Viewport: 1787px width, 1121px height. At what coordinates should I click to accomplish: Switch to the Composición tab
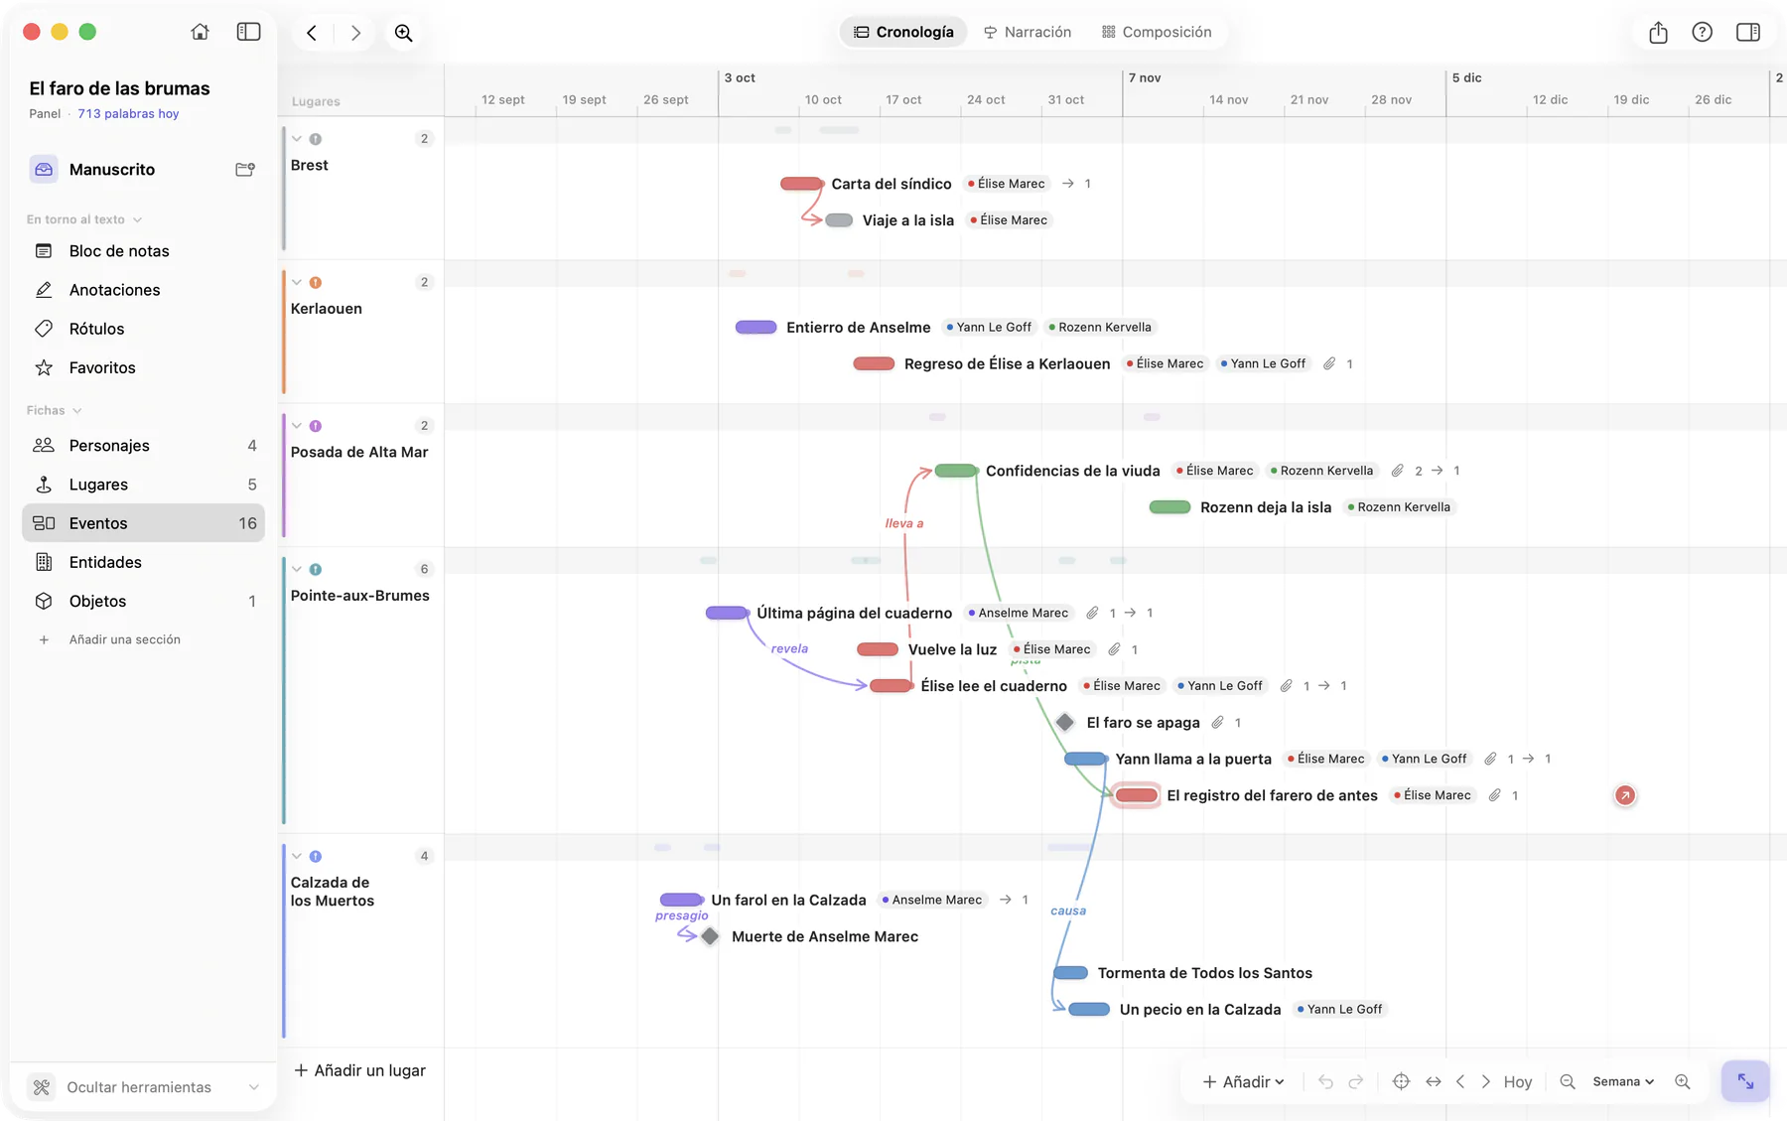click(x=1157, y=32)
